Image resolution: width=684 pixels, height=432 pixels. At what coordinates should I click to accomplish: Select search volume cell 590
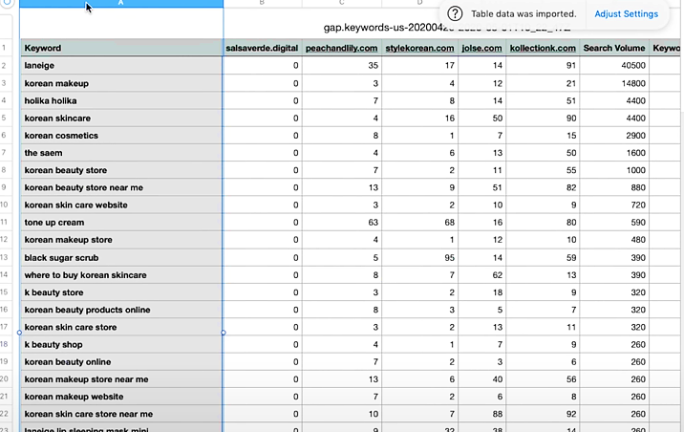pyautogui.click(x=614, y=223)
